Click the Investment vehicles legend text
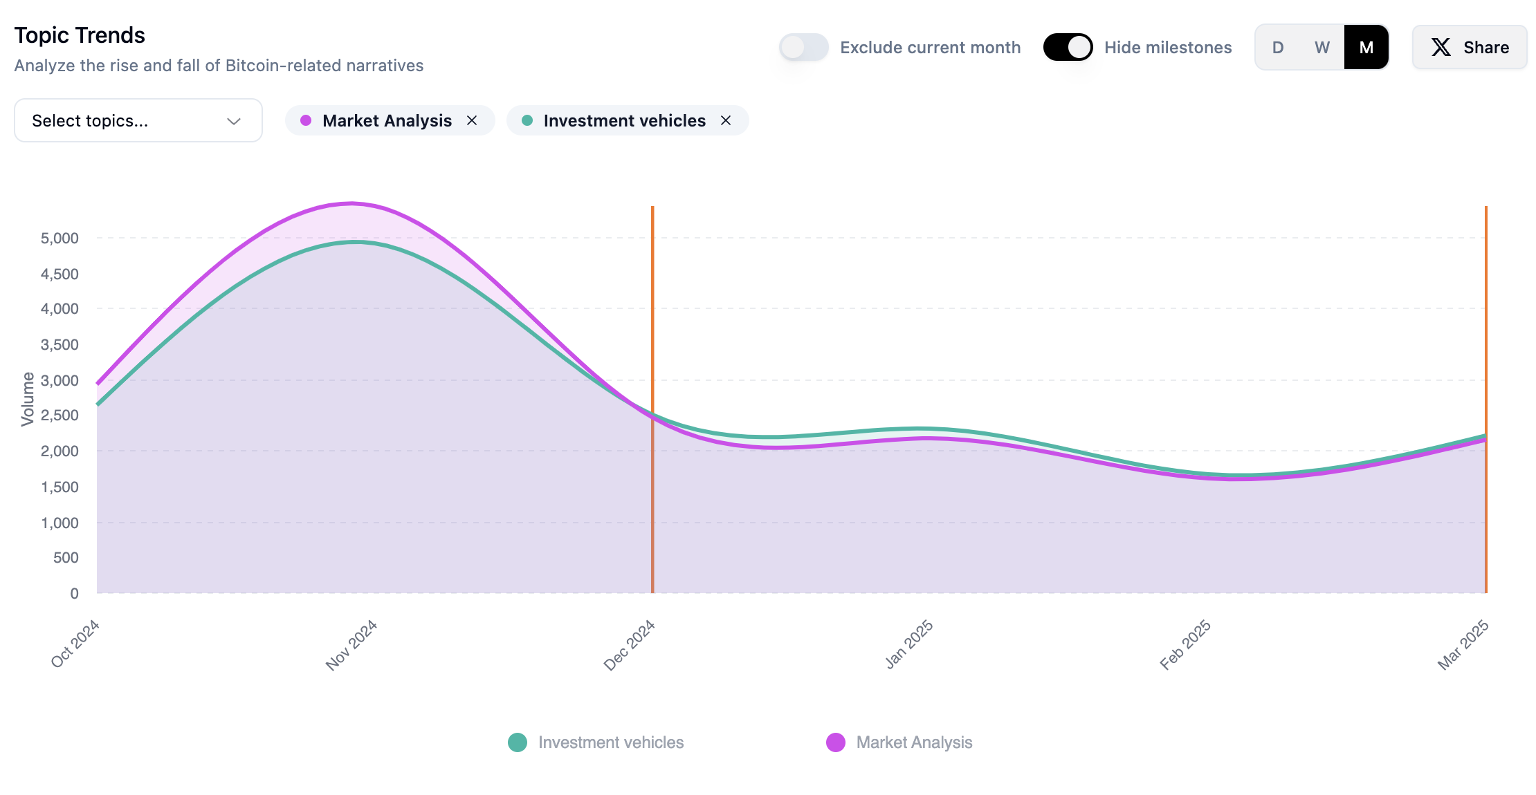The image size is (1536, 795). pos(610,742)
